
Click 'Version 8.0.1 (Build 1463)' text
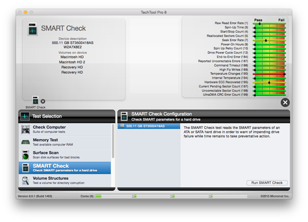(35, 196)
